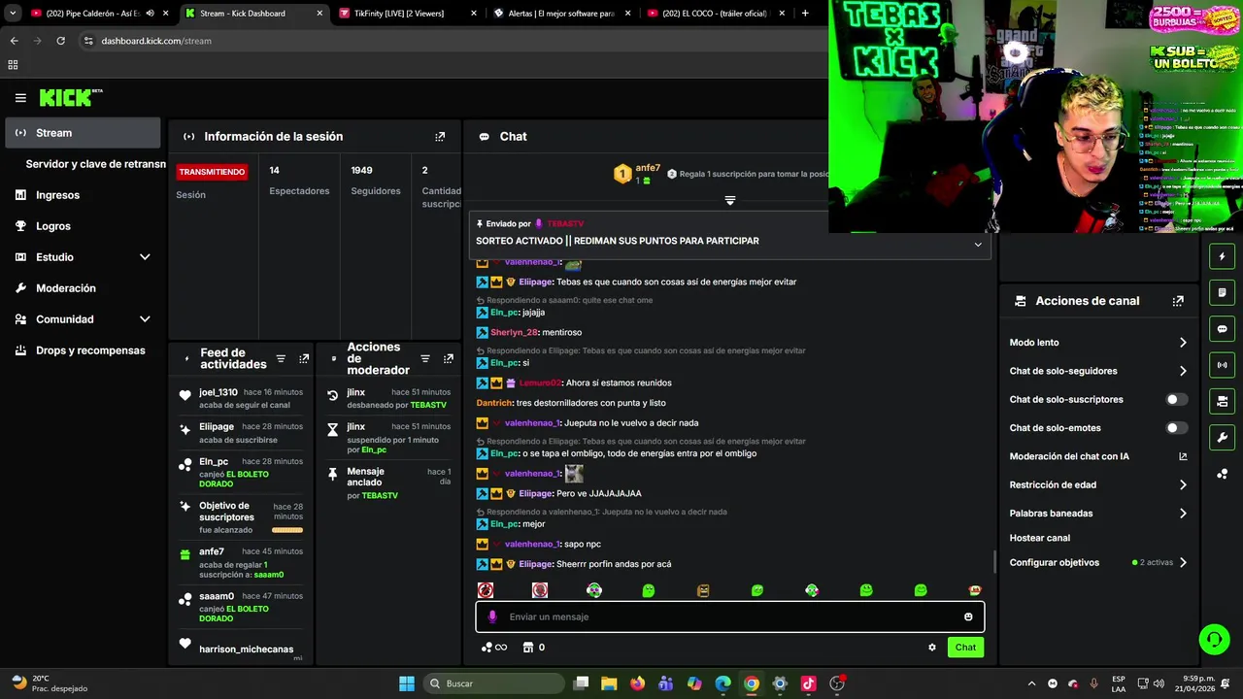Reload the browser page
1243x699 pixels.
coord(60,41)
